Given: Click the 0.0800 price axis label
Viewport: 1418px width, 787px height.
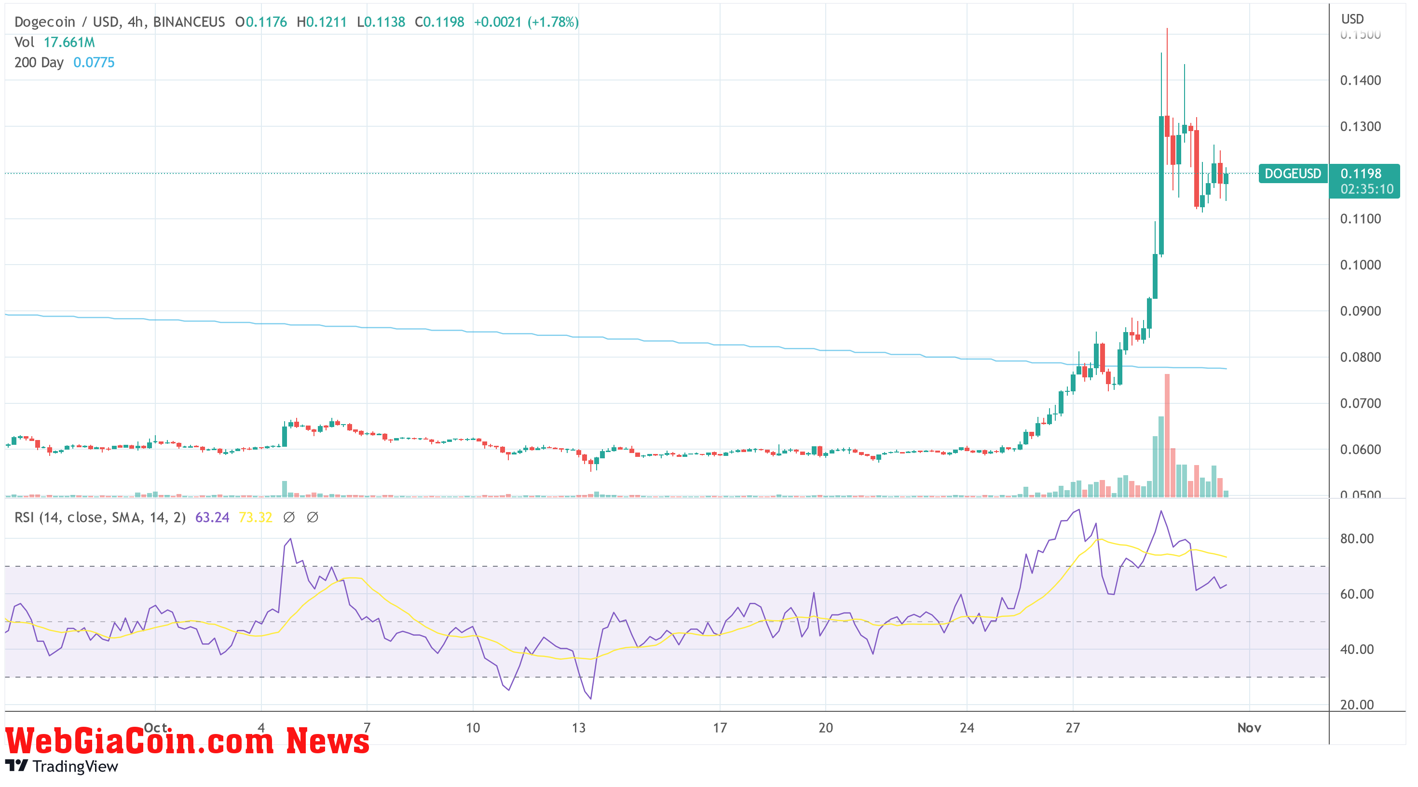Looking at the screenshot, I should [1360, 358].
